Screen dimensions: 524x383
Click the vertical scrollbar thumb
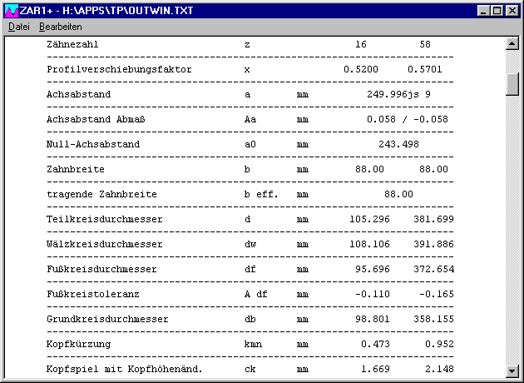(512, 84)
